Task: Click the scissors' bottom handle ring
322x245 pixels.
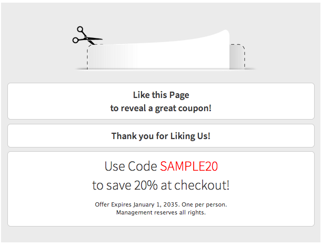Action: point(75,40)
